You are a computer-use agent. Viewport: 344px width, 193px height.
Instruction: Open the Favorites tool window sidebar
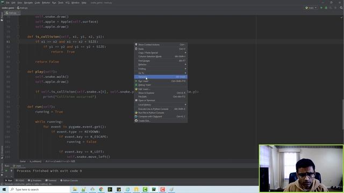[2, 169]
